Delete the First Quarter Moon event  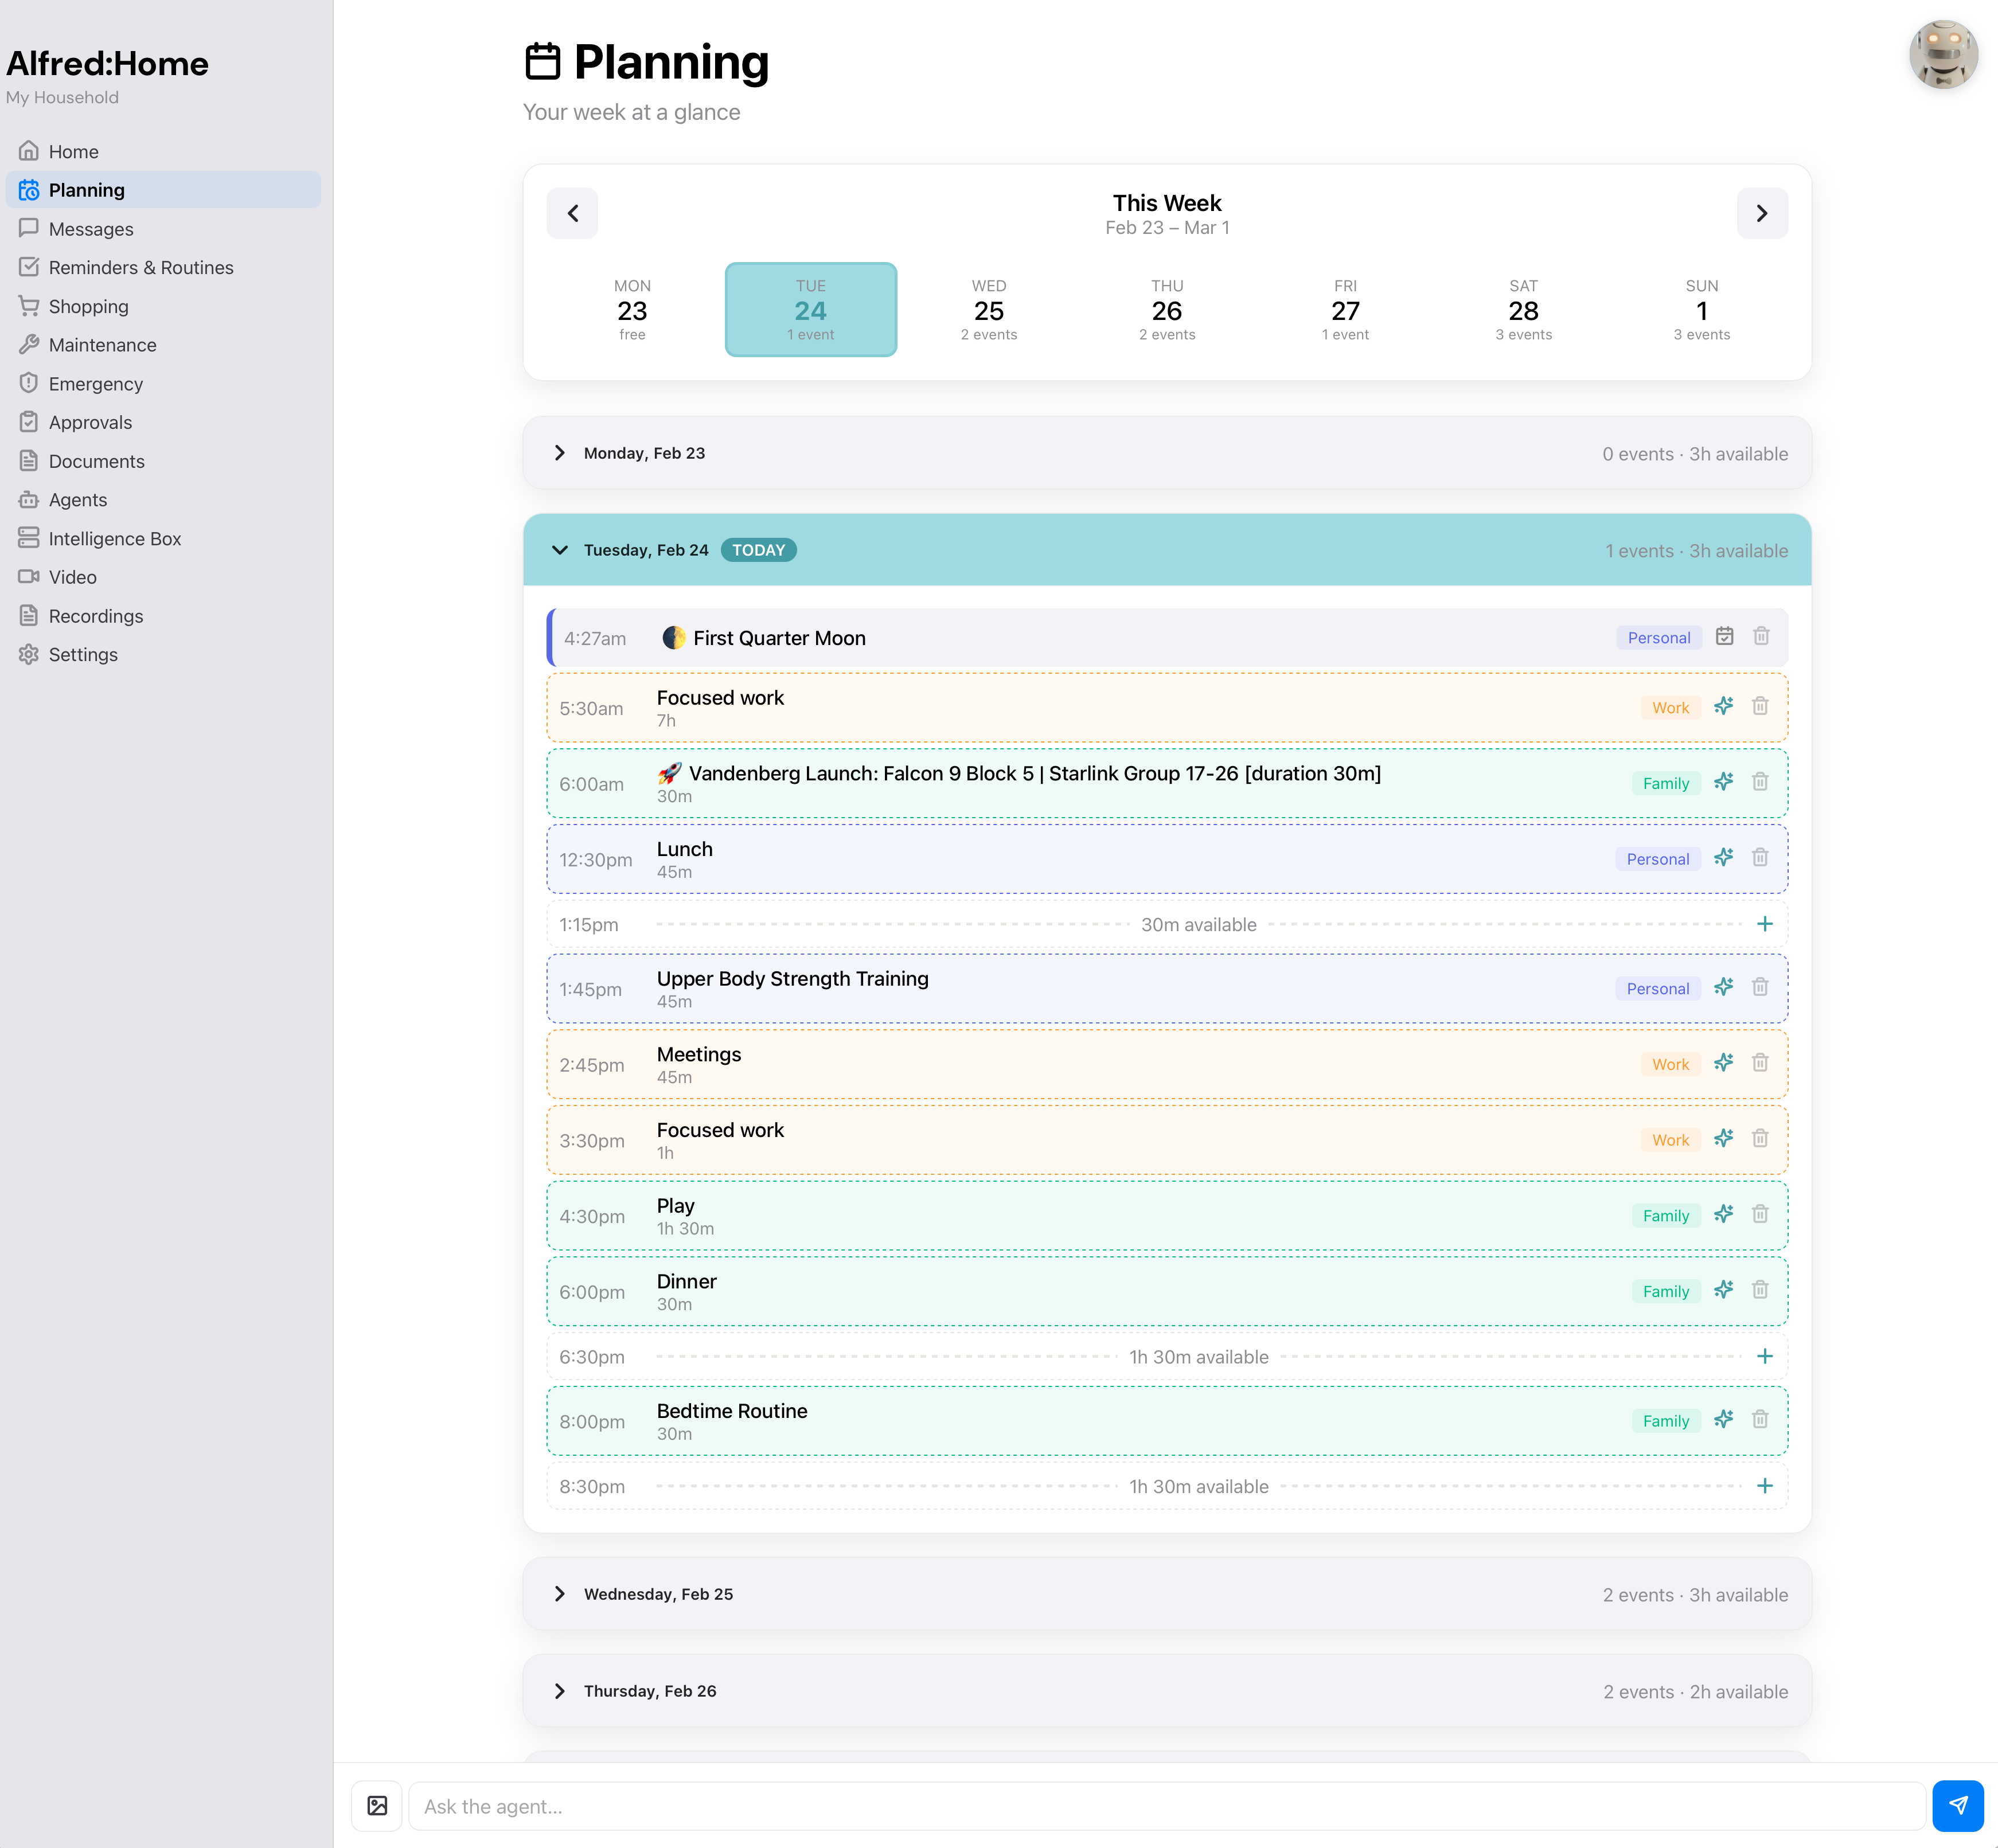1761,636
